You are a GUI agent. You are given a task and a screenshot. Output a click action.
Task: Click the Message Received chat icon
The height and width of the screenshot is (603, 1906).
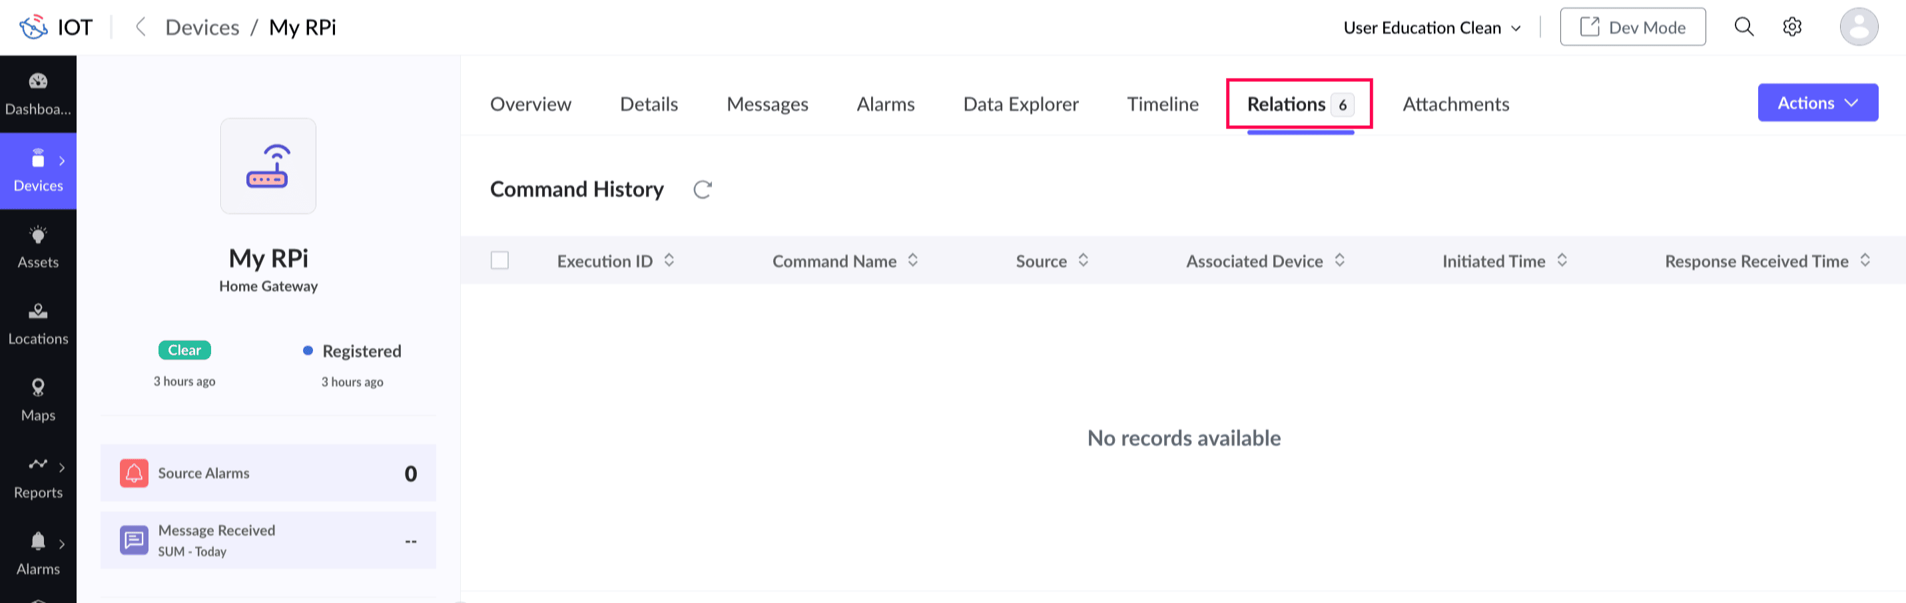[x=134, y=540]
